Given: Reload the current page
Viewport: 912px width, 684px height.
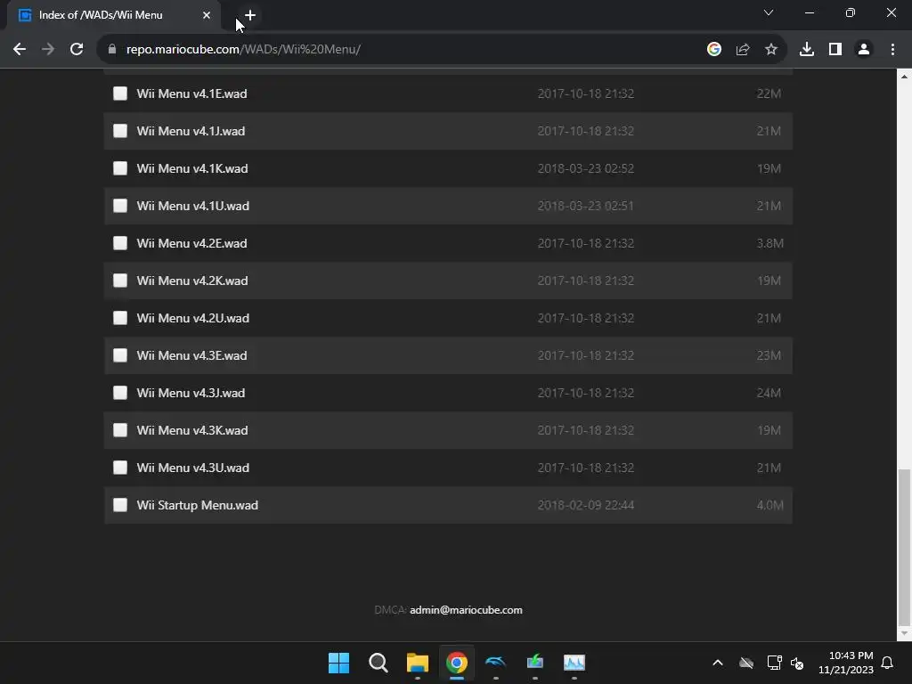Looking at the screenshot, I should (77, 50).
